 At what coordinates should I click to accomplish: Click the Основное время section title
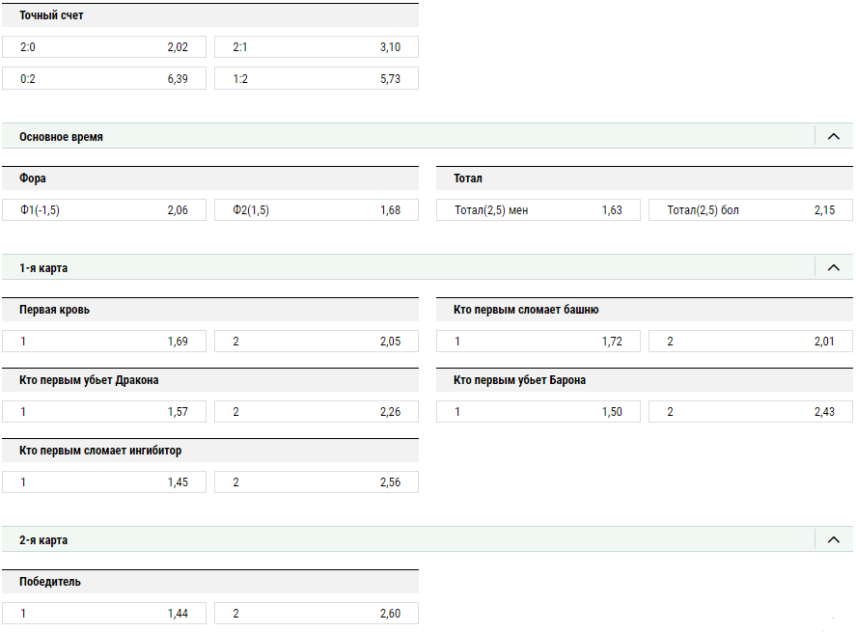click(x=61, y=137)
